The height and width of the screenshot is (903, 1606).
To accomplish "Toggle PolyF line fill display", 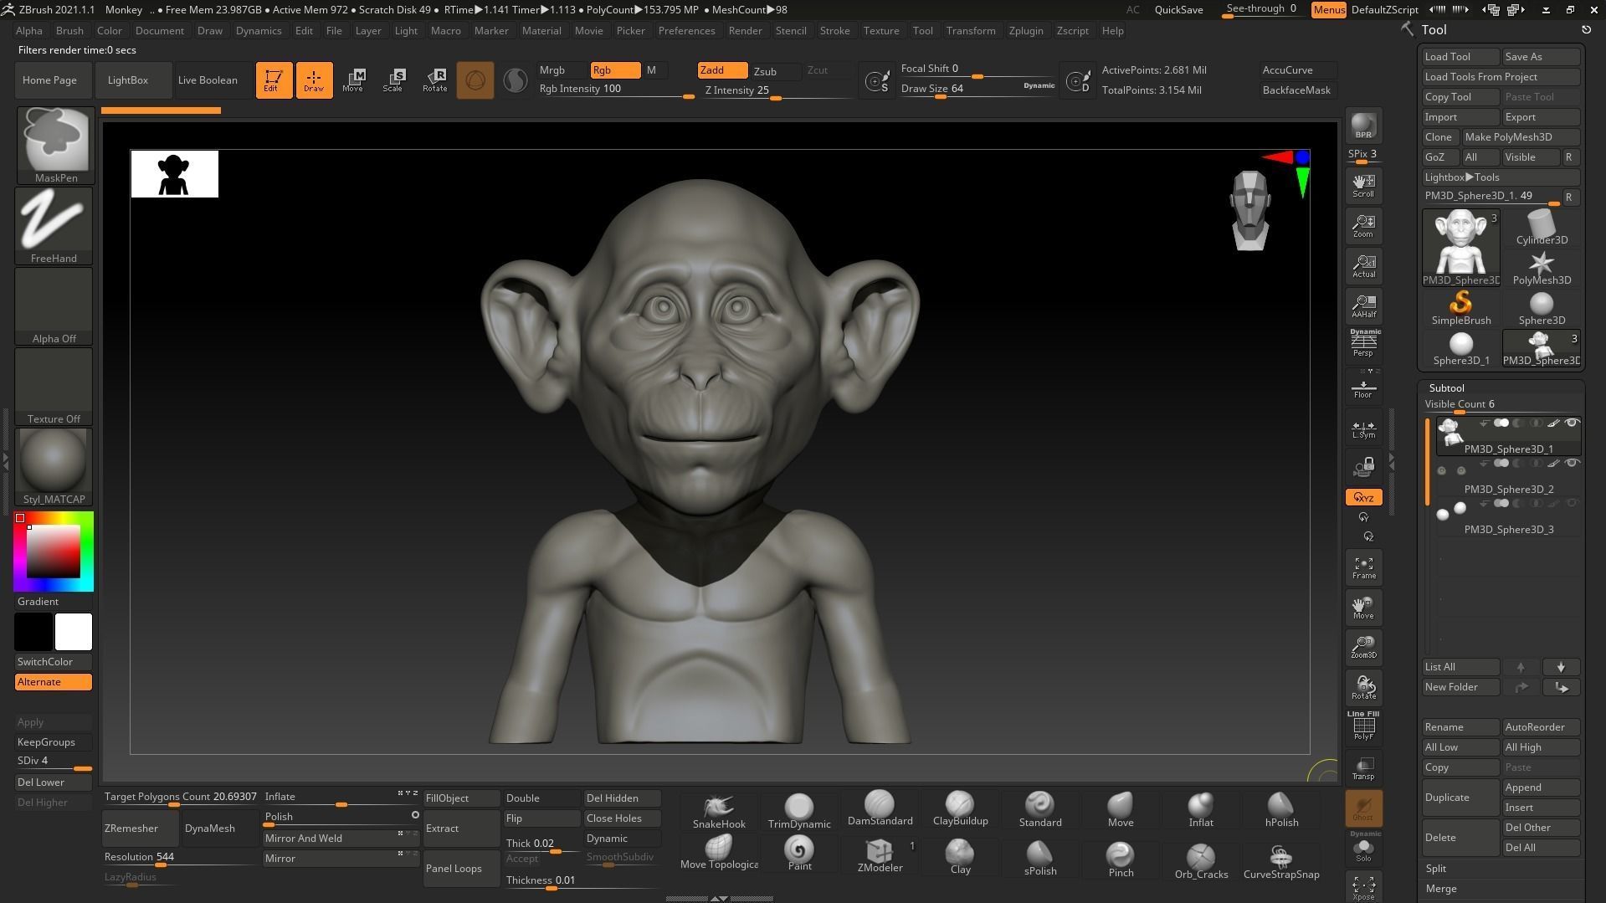I will click(1363, 726).
